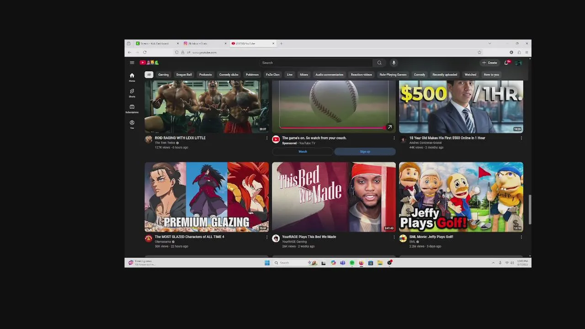Go to Home in the YouTube sidebar
The width and height of the screenshot is (585, 329).
(x=132, y=77)
